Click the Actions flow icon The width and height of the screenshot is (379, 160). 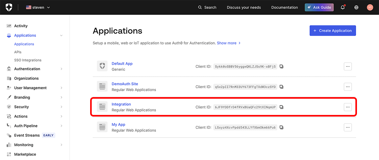click(9, 116)
